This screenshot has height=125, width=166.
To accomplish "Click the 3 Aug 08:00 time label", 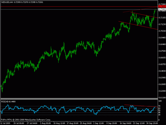I will coord(45,123).
